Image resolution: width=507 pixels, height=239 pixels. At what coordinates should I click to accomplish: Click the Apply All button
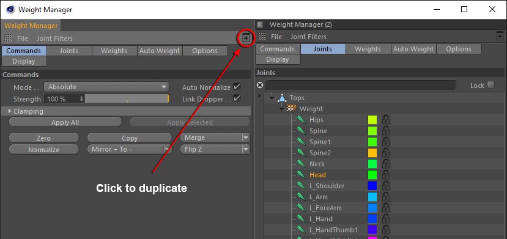[65, 122]
